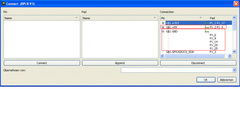Image resolution: width=240 pixels, height=133 pixels.
Task: Select pad P1_9 under GND
Action: pyautogui.click(x=213, y=38)
